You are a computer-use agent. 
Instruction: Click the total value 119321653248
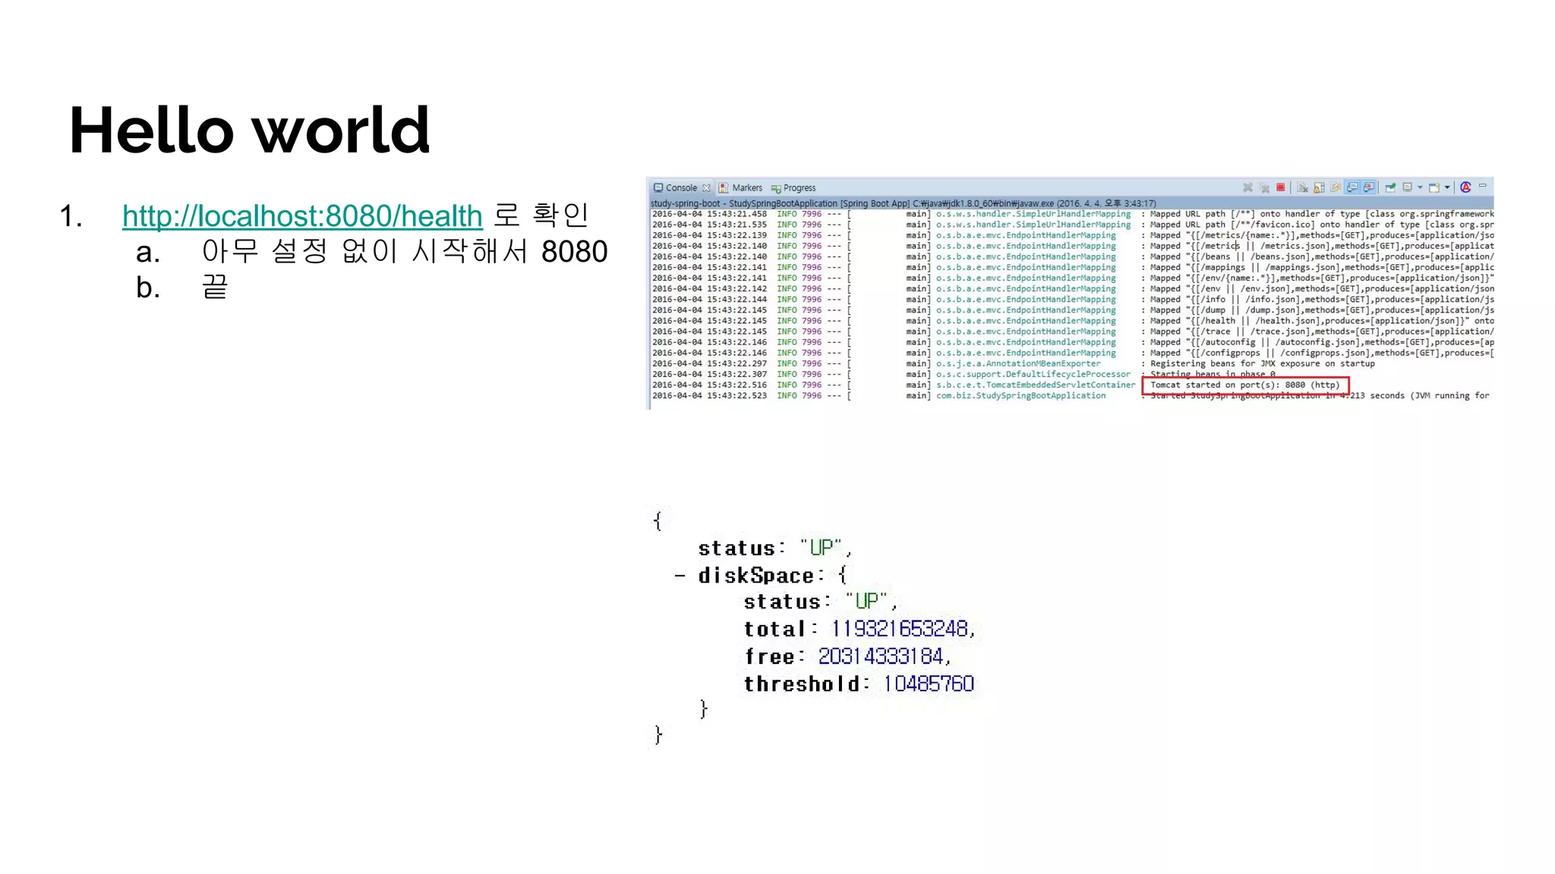(x=900, y=629)
